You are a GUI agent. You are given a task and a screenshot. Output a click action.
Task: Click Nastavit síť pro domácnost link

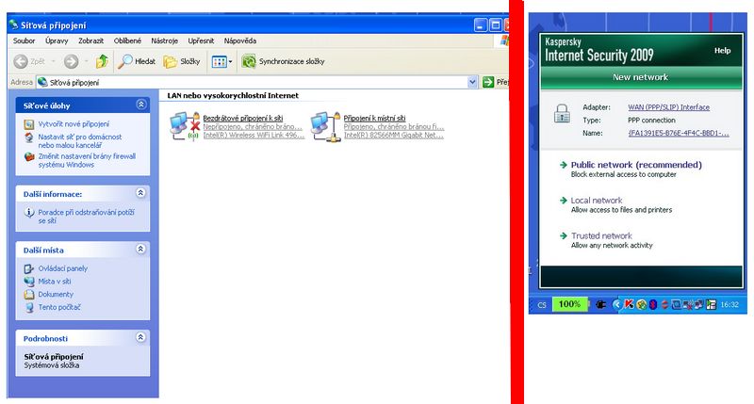pos(80,140)
